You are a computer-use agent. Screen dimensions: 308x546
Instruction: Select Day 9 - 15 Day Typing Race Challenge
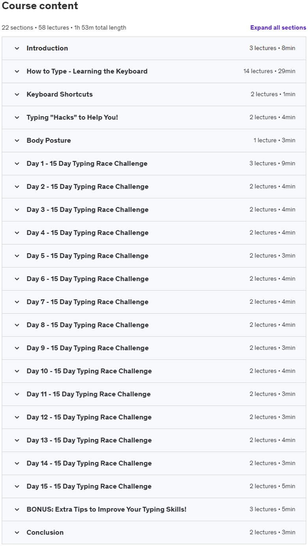[88, 348]
